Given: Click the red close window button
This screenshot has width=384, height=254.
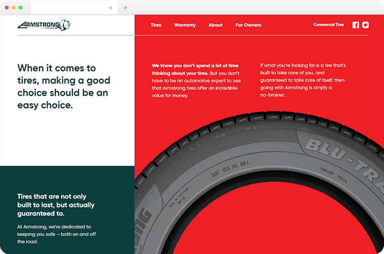Looking at the screenshot, I should pyautogui.click(x=7, y=8).
